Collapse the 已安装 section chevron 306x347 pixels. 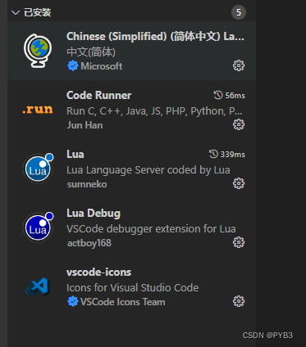(16, 12)
